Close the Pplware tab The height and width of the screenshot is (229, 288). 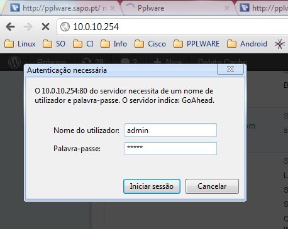point(227,8)
